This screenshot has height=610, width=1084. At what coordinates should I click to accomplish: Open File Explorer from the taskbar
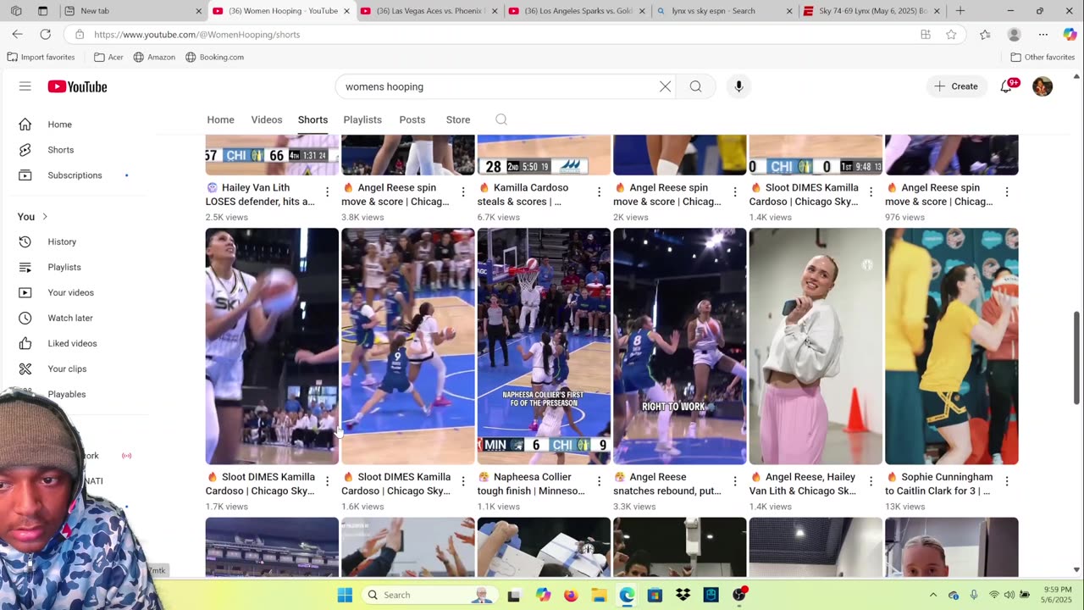pos(599,595)
